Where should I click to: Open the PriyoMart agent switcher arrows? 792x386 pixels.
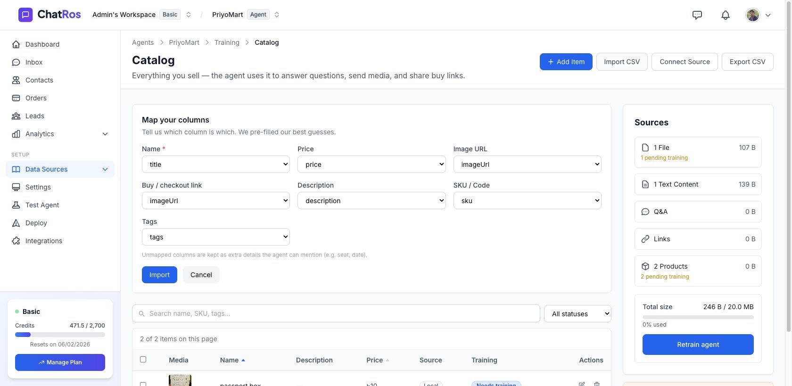[277, 15]
